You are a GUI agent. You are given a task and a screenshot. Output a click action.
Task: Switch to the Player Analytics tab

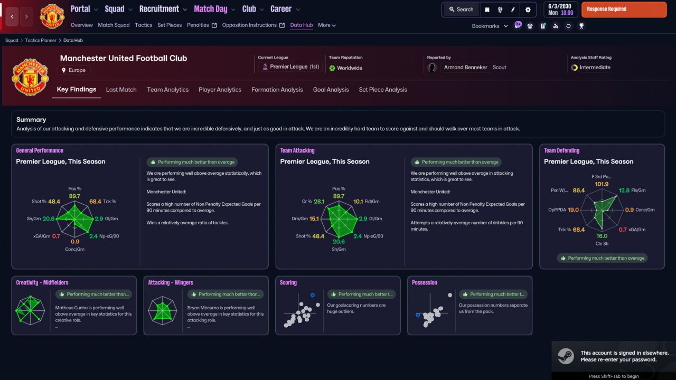pyautogui.click(x=220, y=90)
